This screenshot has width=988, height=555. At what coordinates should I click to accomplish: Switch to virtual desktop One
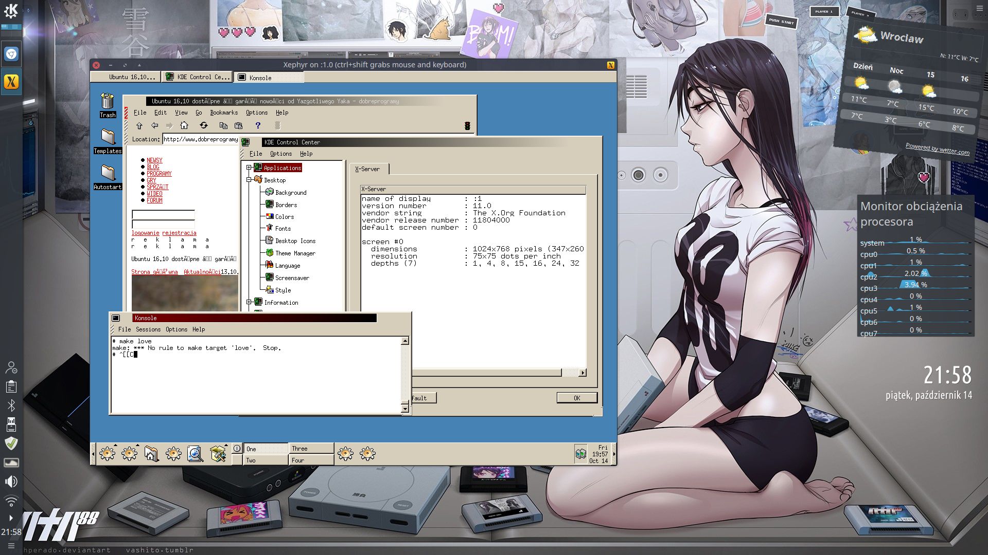tap(266, 449)
